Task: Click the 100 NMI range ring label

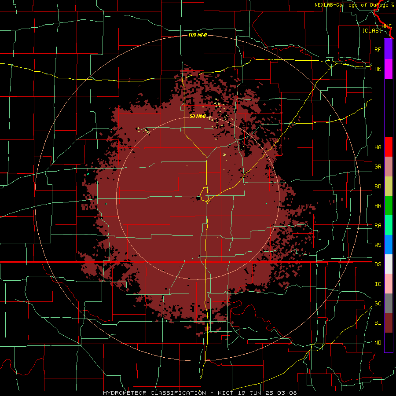Action: [x=198, y=35]
